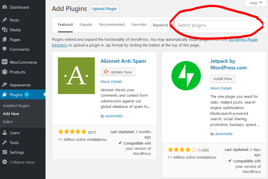268x179 pixels.
Task: Click the Posts pushpin icon
Action: [5, 20]
